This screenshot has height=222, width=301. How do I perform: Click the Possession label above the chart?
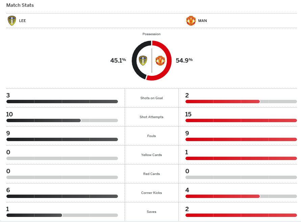pyautogui.click(x=152, y=34)
